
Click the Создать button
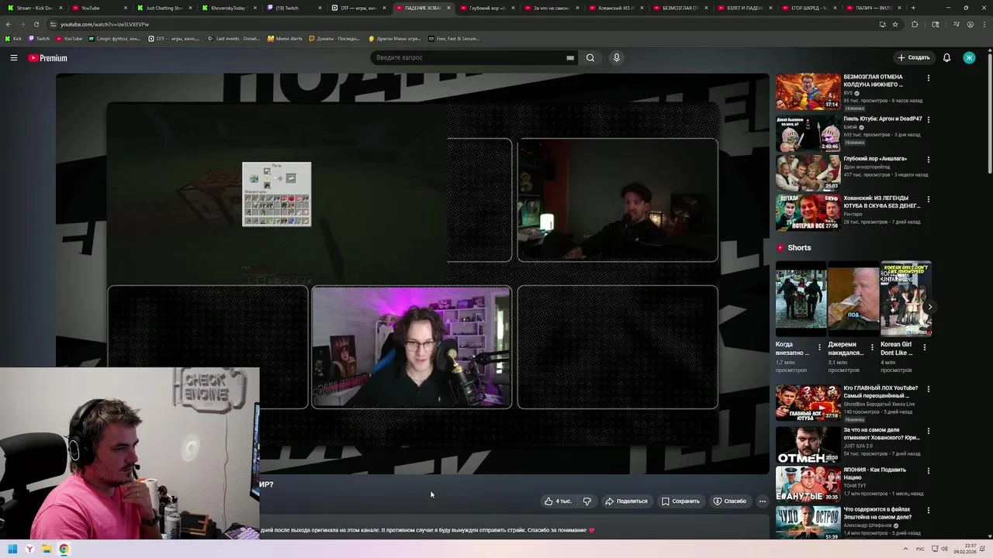coord(913,57)
